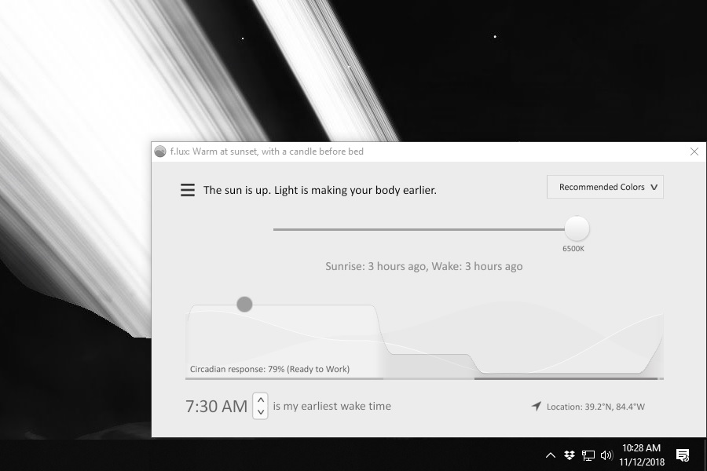Close the f.lux window
The height and width of the screenshot is (471, 707).
coord(694,152)
